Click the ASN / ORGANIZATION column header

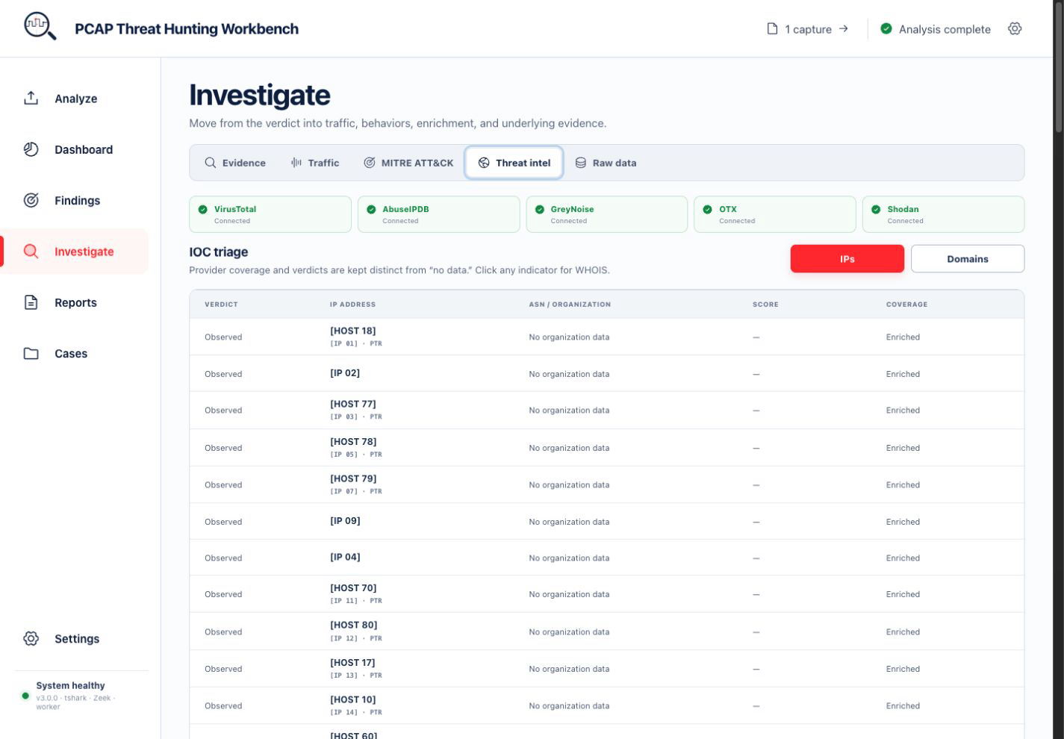(570, 305)
